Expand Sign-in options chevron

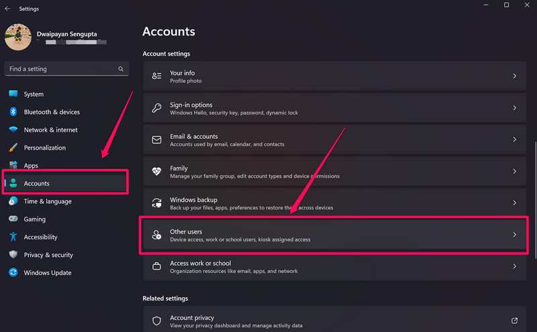click(514, 108)
